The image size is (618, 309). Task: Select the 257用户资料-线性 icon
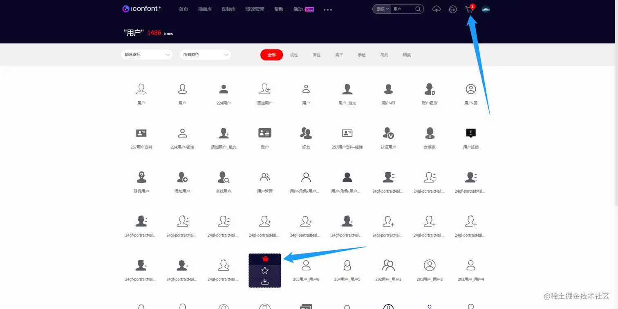coord(347,133)
